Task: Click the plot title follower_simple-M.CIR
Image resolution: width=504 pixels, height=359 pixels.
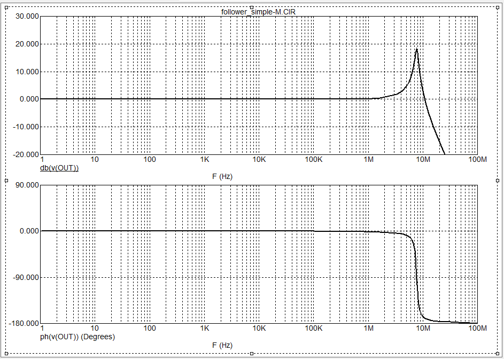Action: point(258,12)
